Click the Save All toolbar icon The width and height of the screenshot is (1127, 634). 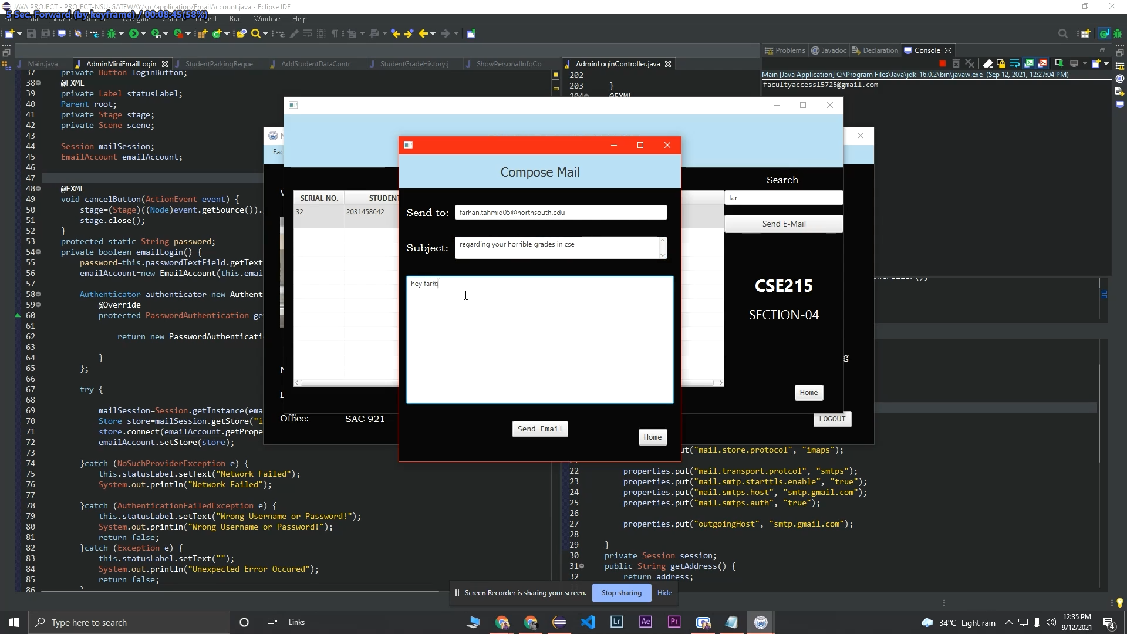click(45, 33)
